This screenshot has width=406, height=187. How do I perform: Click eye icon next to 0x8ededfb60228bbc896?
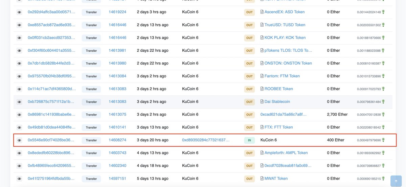[x=19, y=153]
